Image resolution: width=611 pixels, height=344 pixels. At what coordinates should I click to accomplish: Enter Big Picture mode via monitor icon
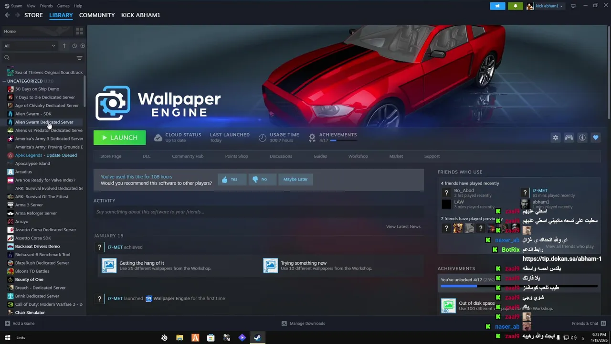(x=573, y=6)
